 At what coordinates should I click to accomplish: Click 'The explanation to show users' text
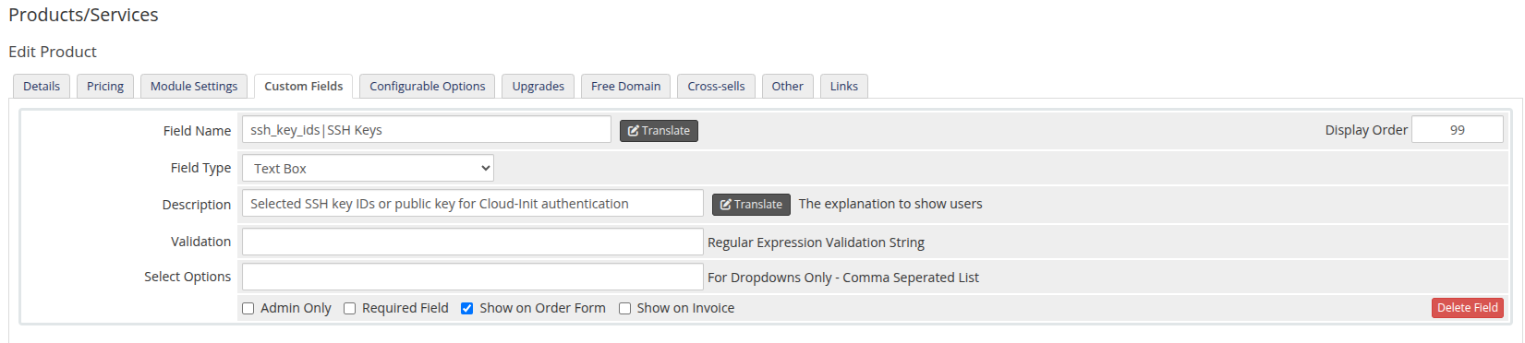coord(890,204)
